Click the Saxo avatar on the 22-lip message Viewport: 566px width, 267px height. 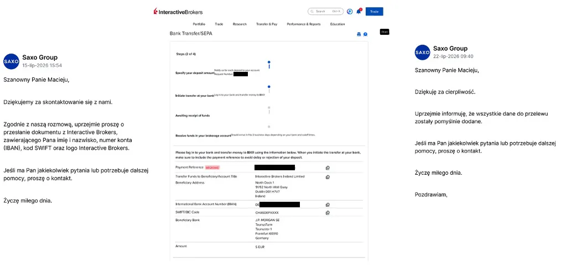422,53
